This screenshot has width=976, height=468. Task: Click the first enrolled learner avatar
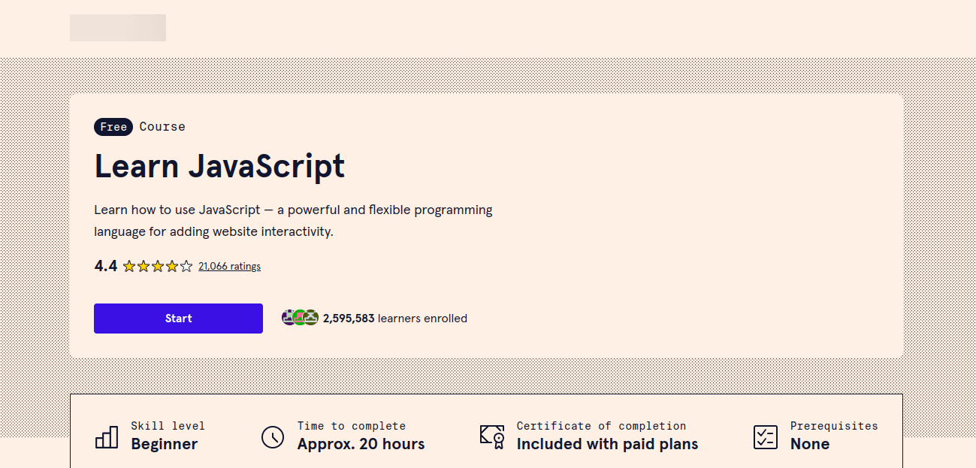point(289,318)
